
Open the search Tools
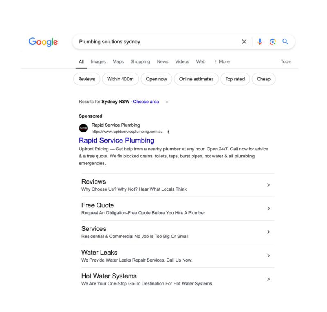[x=286, y=61]
